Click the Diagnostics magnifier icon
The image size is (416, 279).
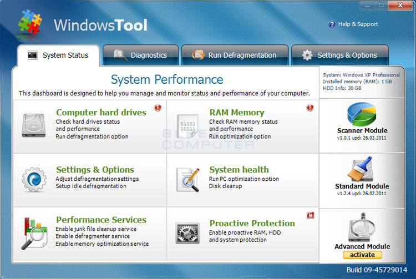(120, 55)
